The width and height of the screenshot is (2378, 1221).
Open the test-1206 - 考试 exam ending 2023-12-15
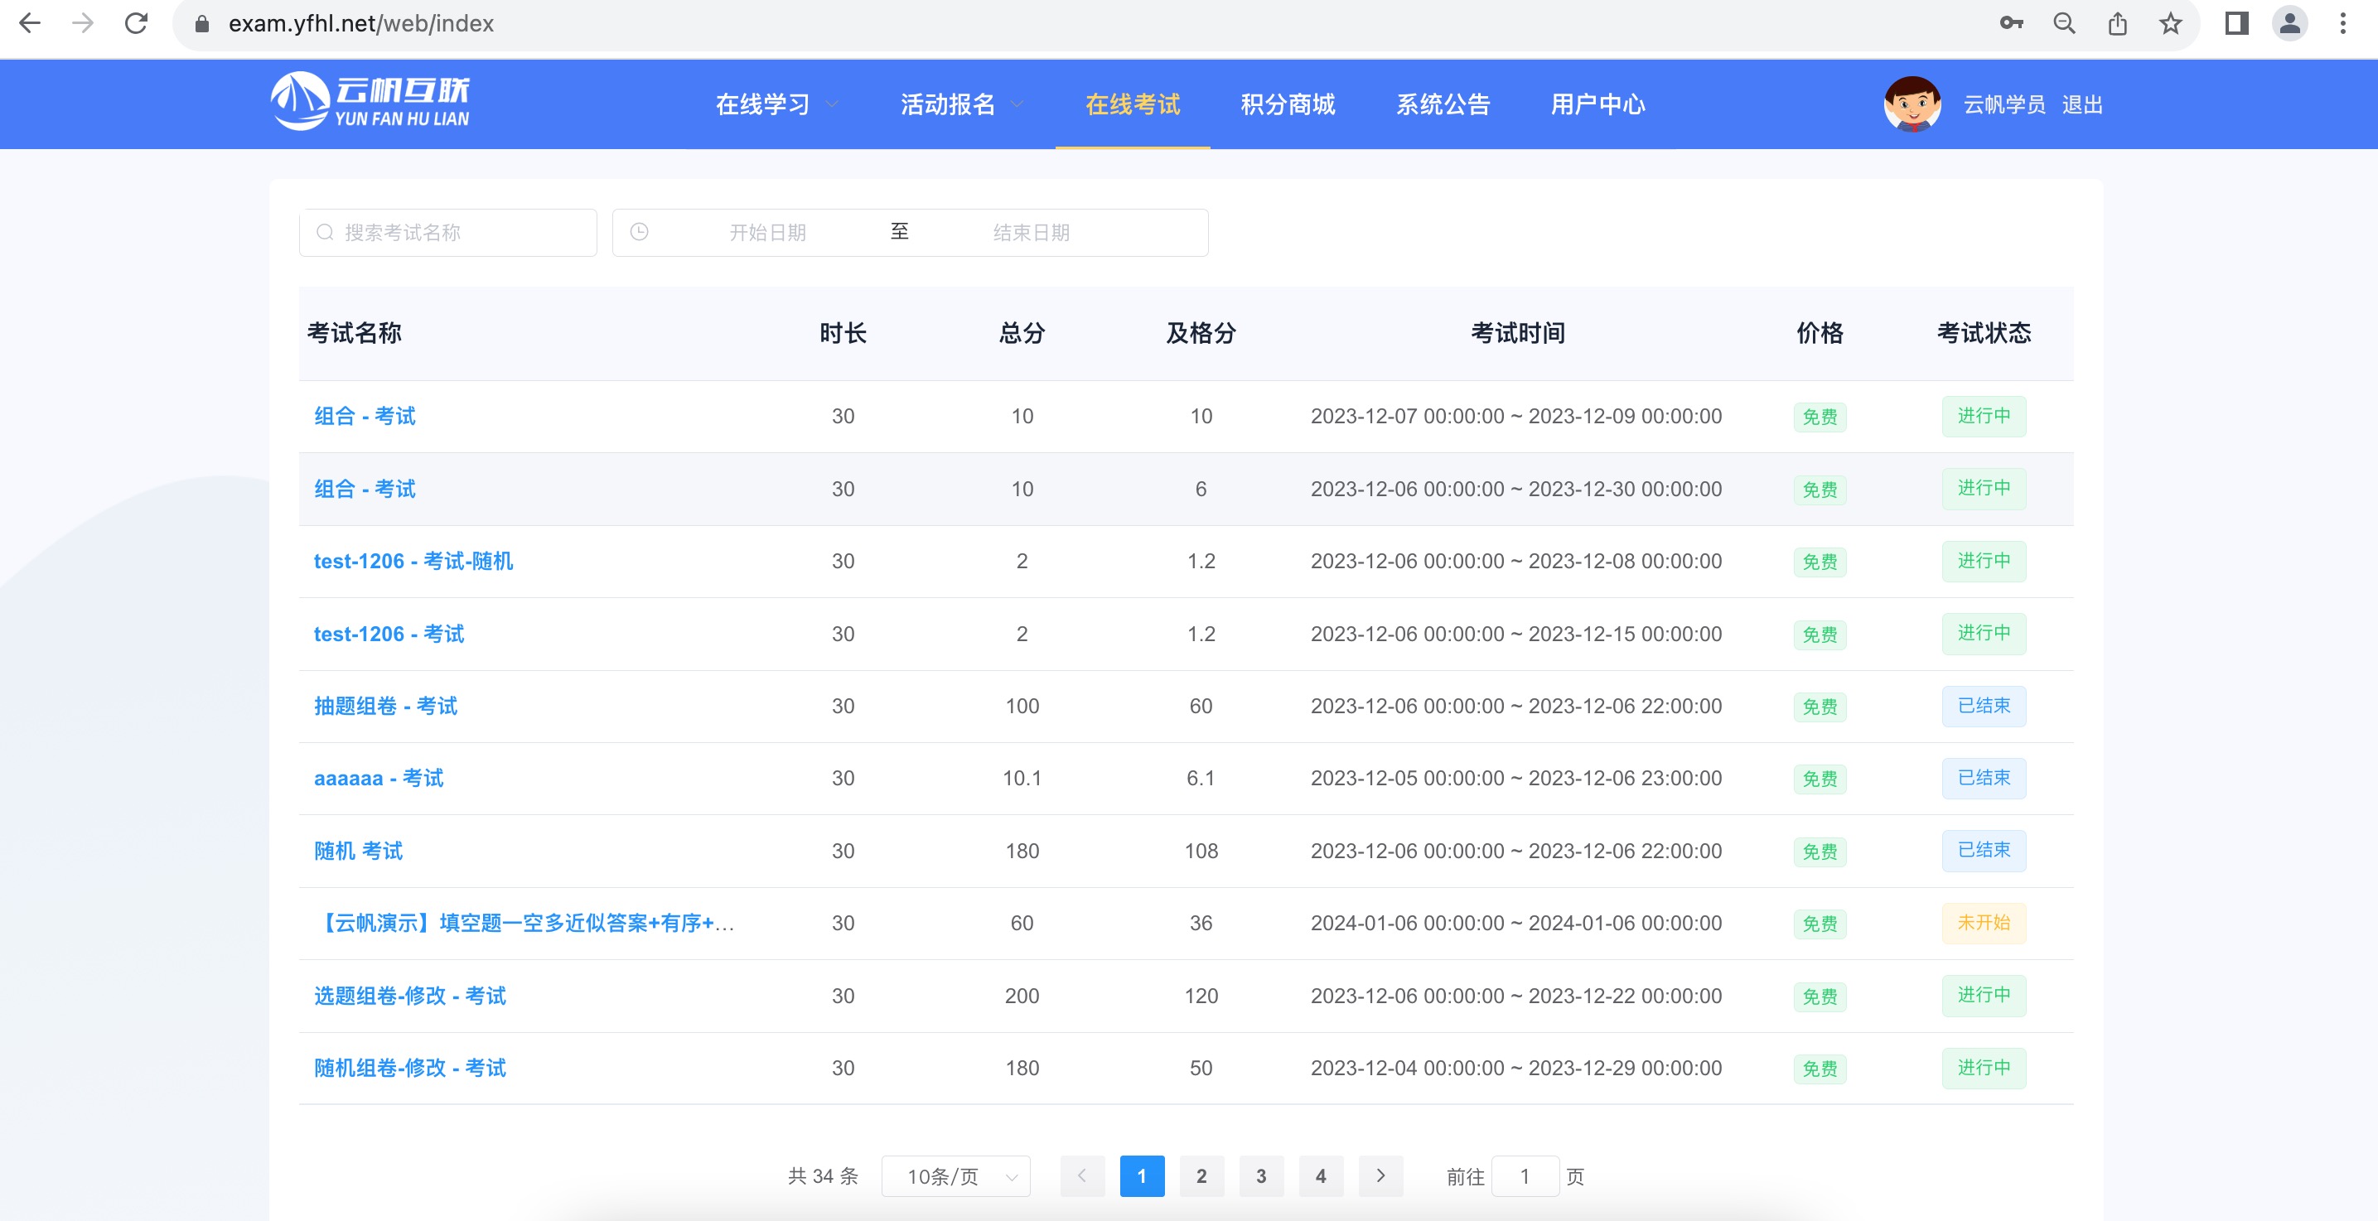[x=389, y=634]
